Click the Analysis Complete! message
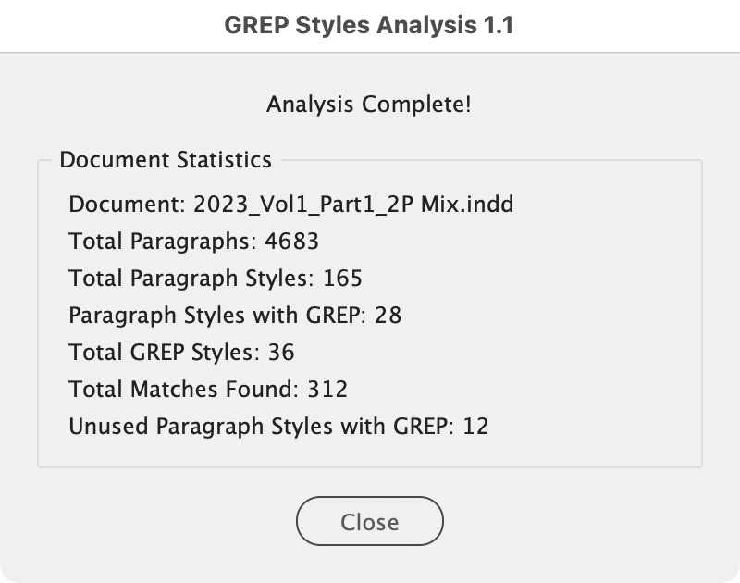Screen dimensions: 740x583 point(369,104)
